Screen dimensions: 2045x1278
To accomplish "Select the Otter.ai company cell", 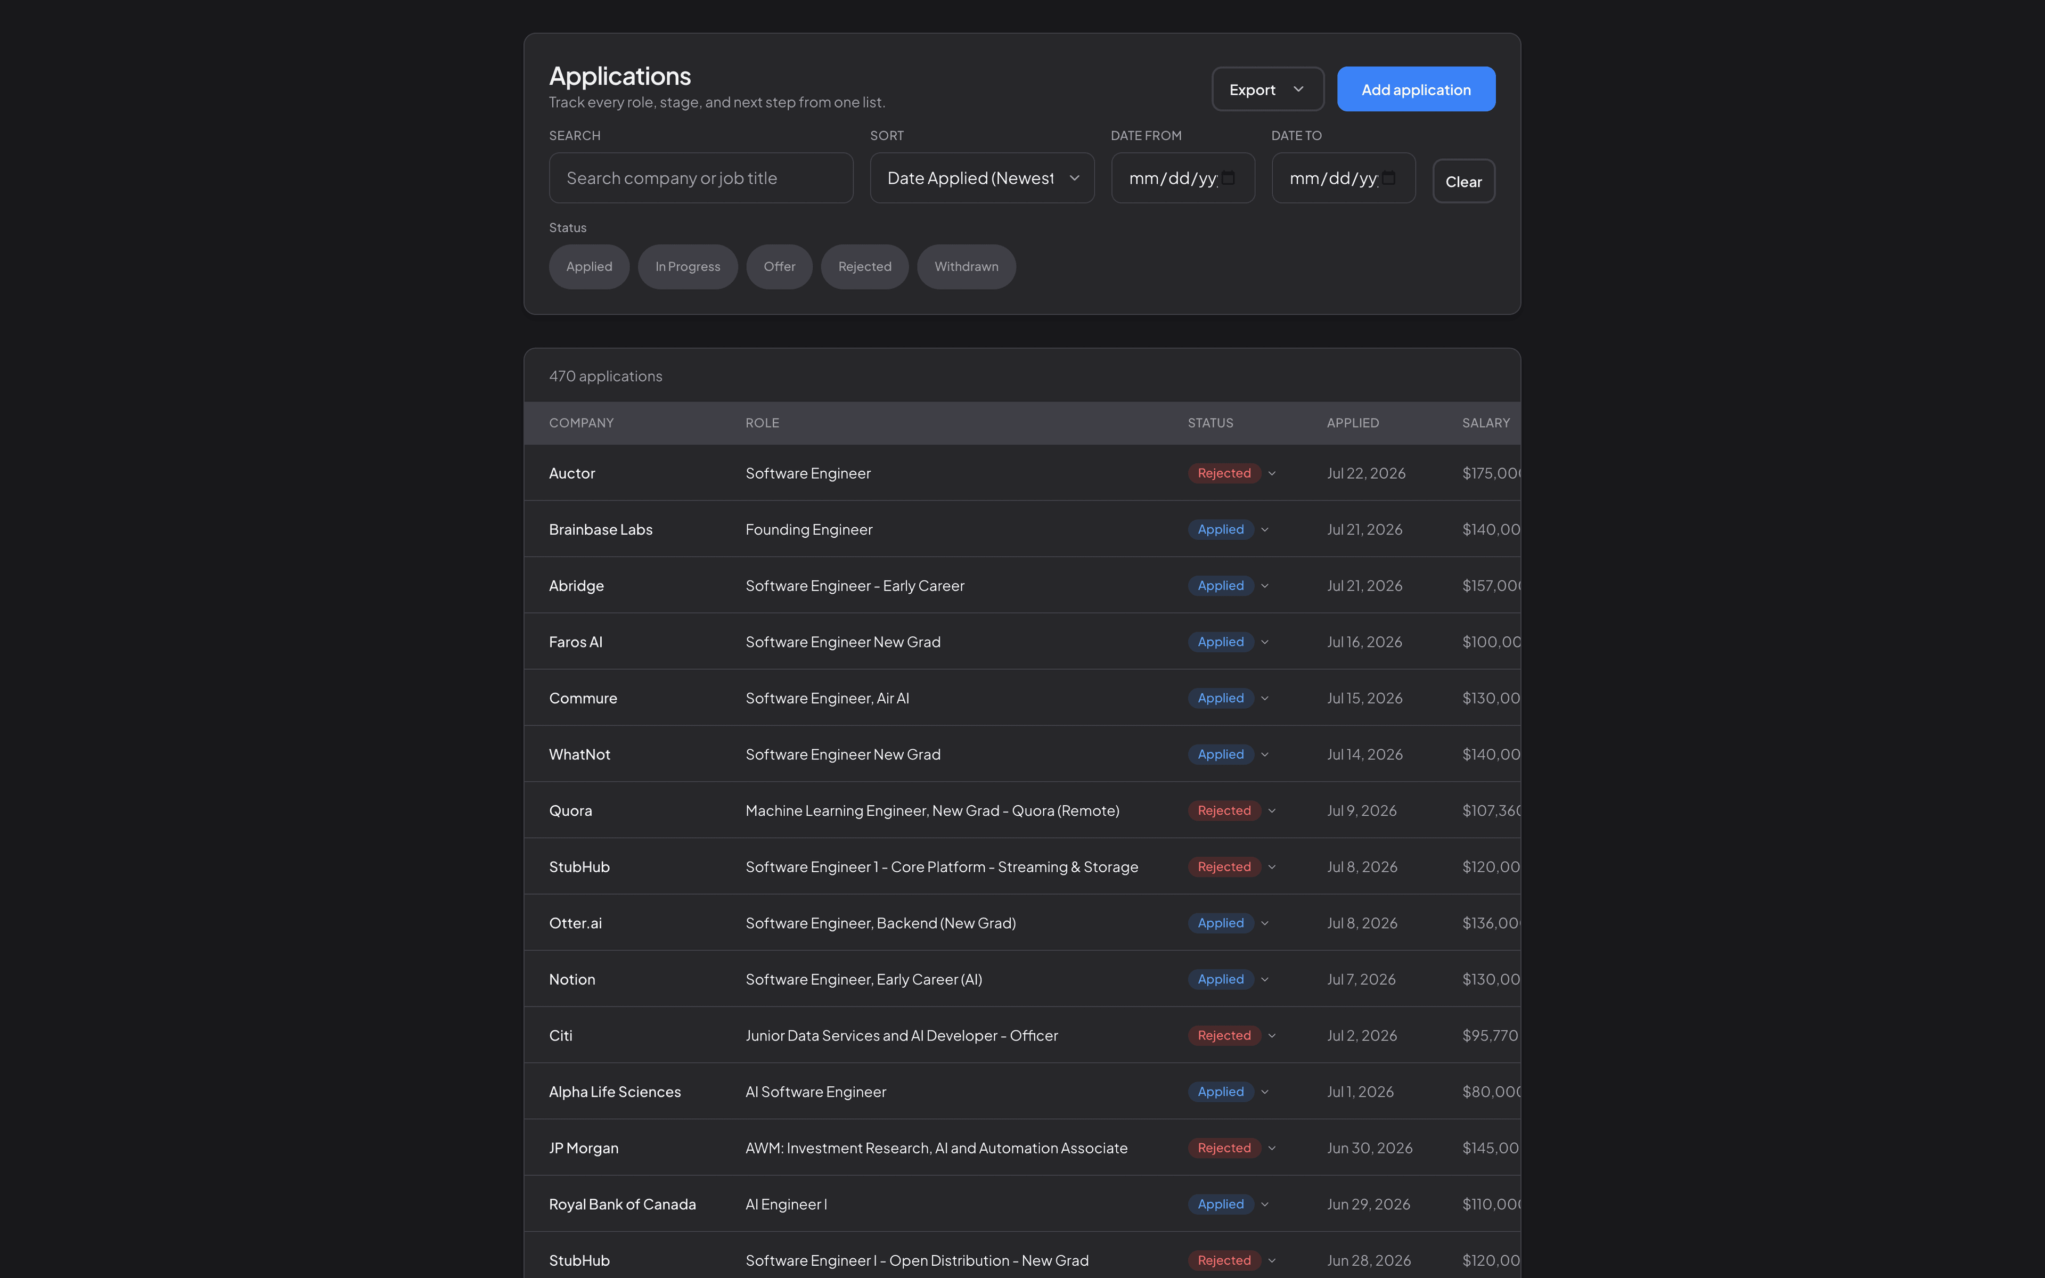I will tap(576, 923).
